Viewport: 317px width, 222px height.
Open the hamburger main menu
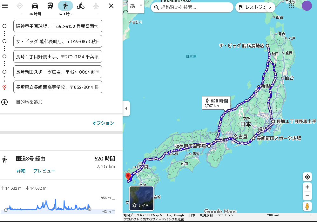tap(5, 6)
